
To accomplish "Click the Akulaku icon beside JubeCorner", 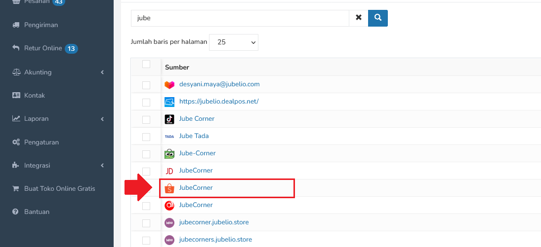I will coord(169,205).
